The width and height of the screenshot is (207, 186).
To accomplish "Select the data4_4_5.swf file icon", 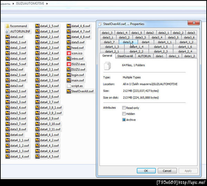I will click(x=38, y=157).
